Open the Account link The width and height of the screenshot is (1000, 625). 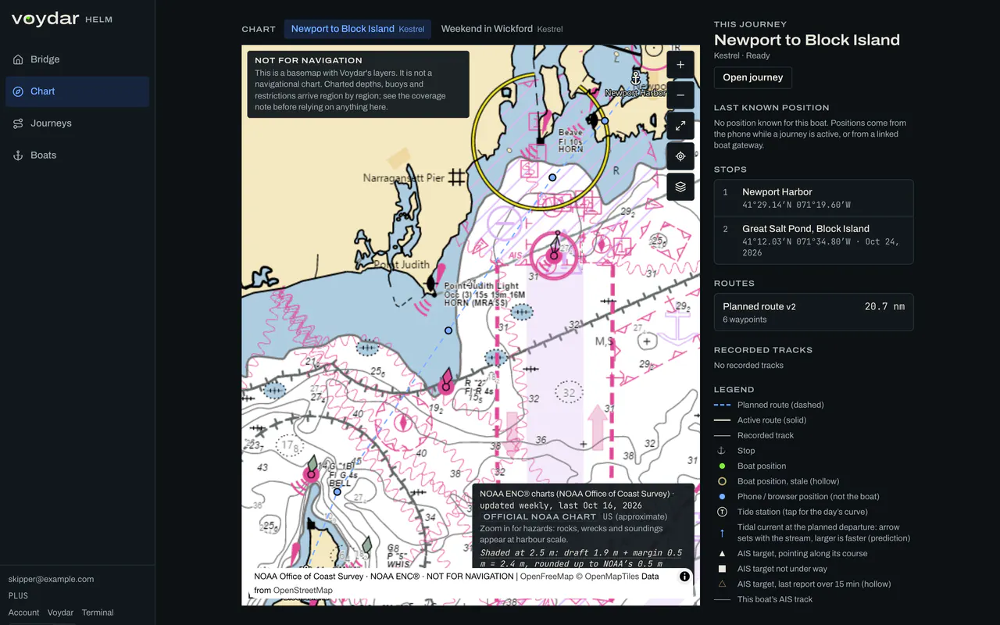tap(23, 612)
